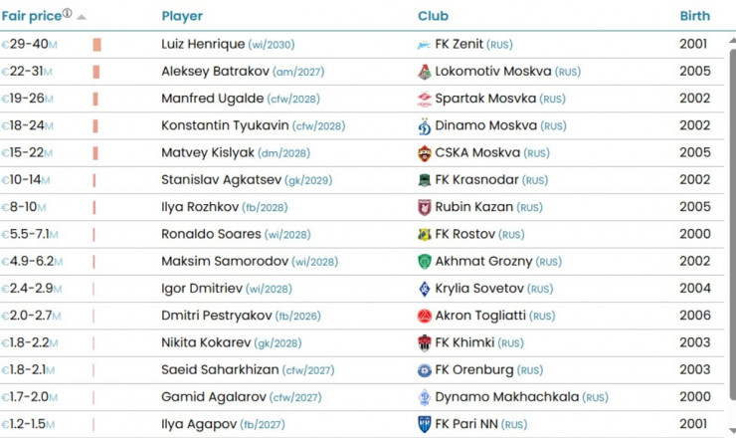This screenshot has height=438, width=736.
Task: Click the CSKA Moskva club logo
Action: (425, 153)
